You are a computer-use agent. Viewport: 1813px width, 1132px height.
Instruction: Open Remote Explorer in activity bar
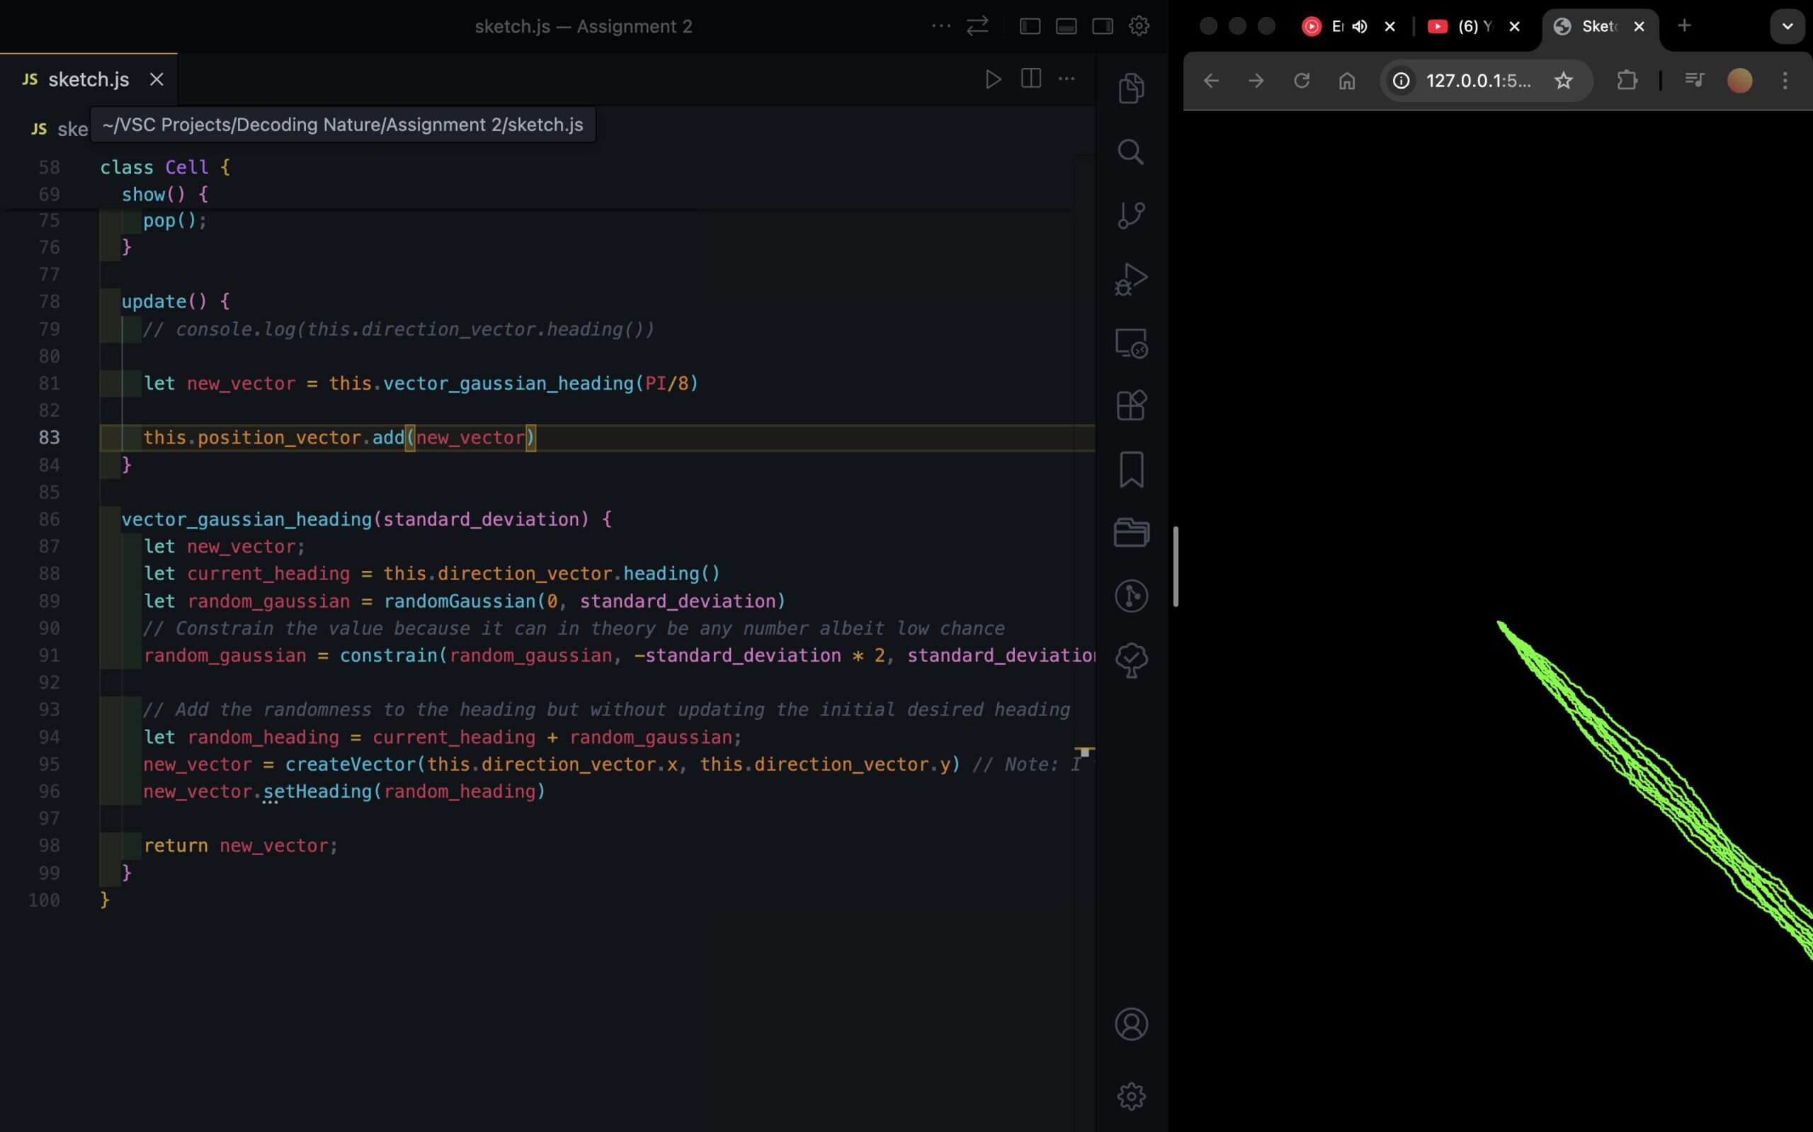coord(1130,343)
